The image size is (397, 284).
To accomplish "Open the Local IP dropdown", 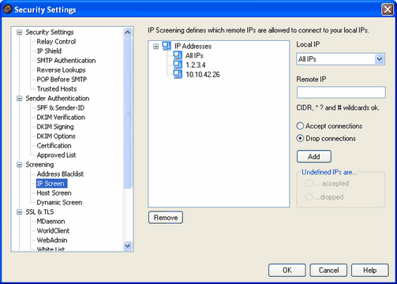I will pyautogui.click(x=380, y=59).
